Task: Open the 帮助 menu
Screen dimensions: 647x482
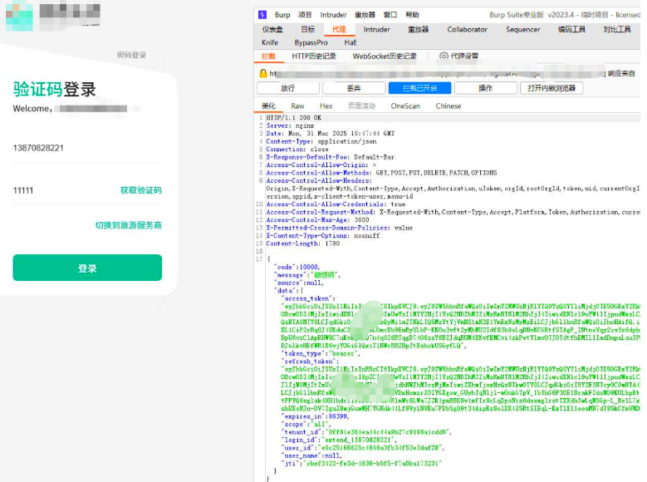Action: point(412,15)
